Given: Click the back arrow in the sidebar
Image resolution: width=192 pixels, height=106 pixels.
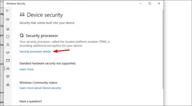Looking at the screenshot, I should [x=8, y=10].
